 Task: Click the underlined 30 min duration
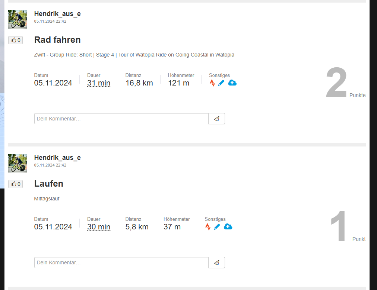click(x=99, y=227)
